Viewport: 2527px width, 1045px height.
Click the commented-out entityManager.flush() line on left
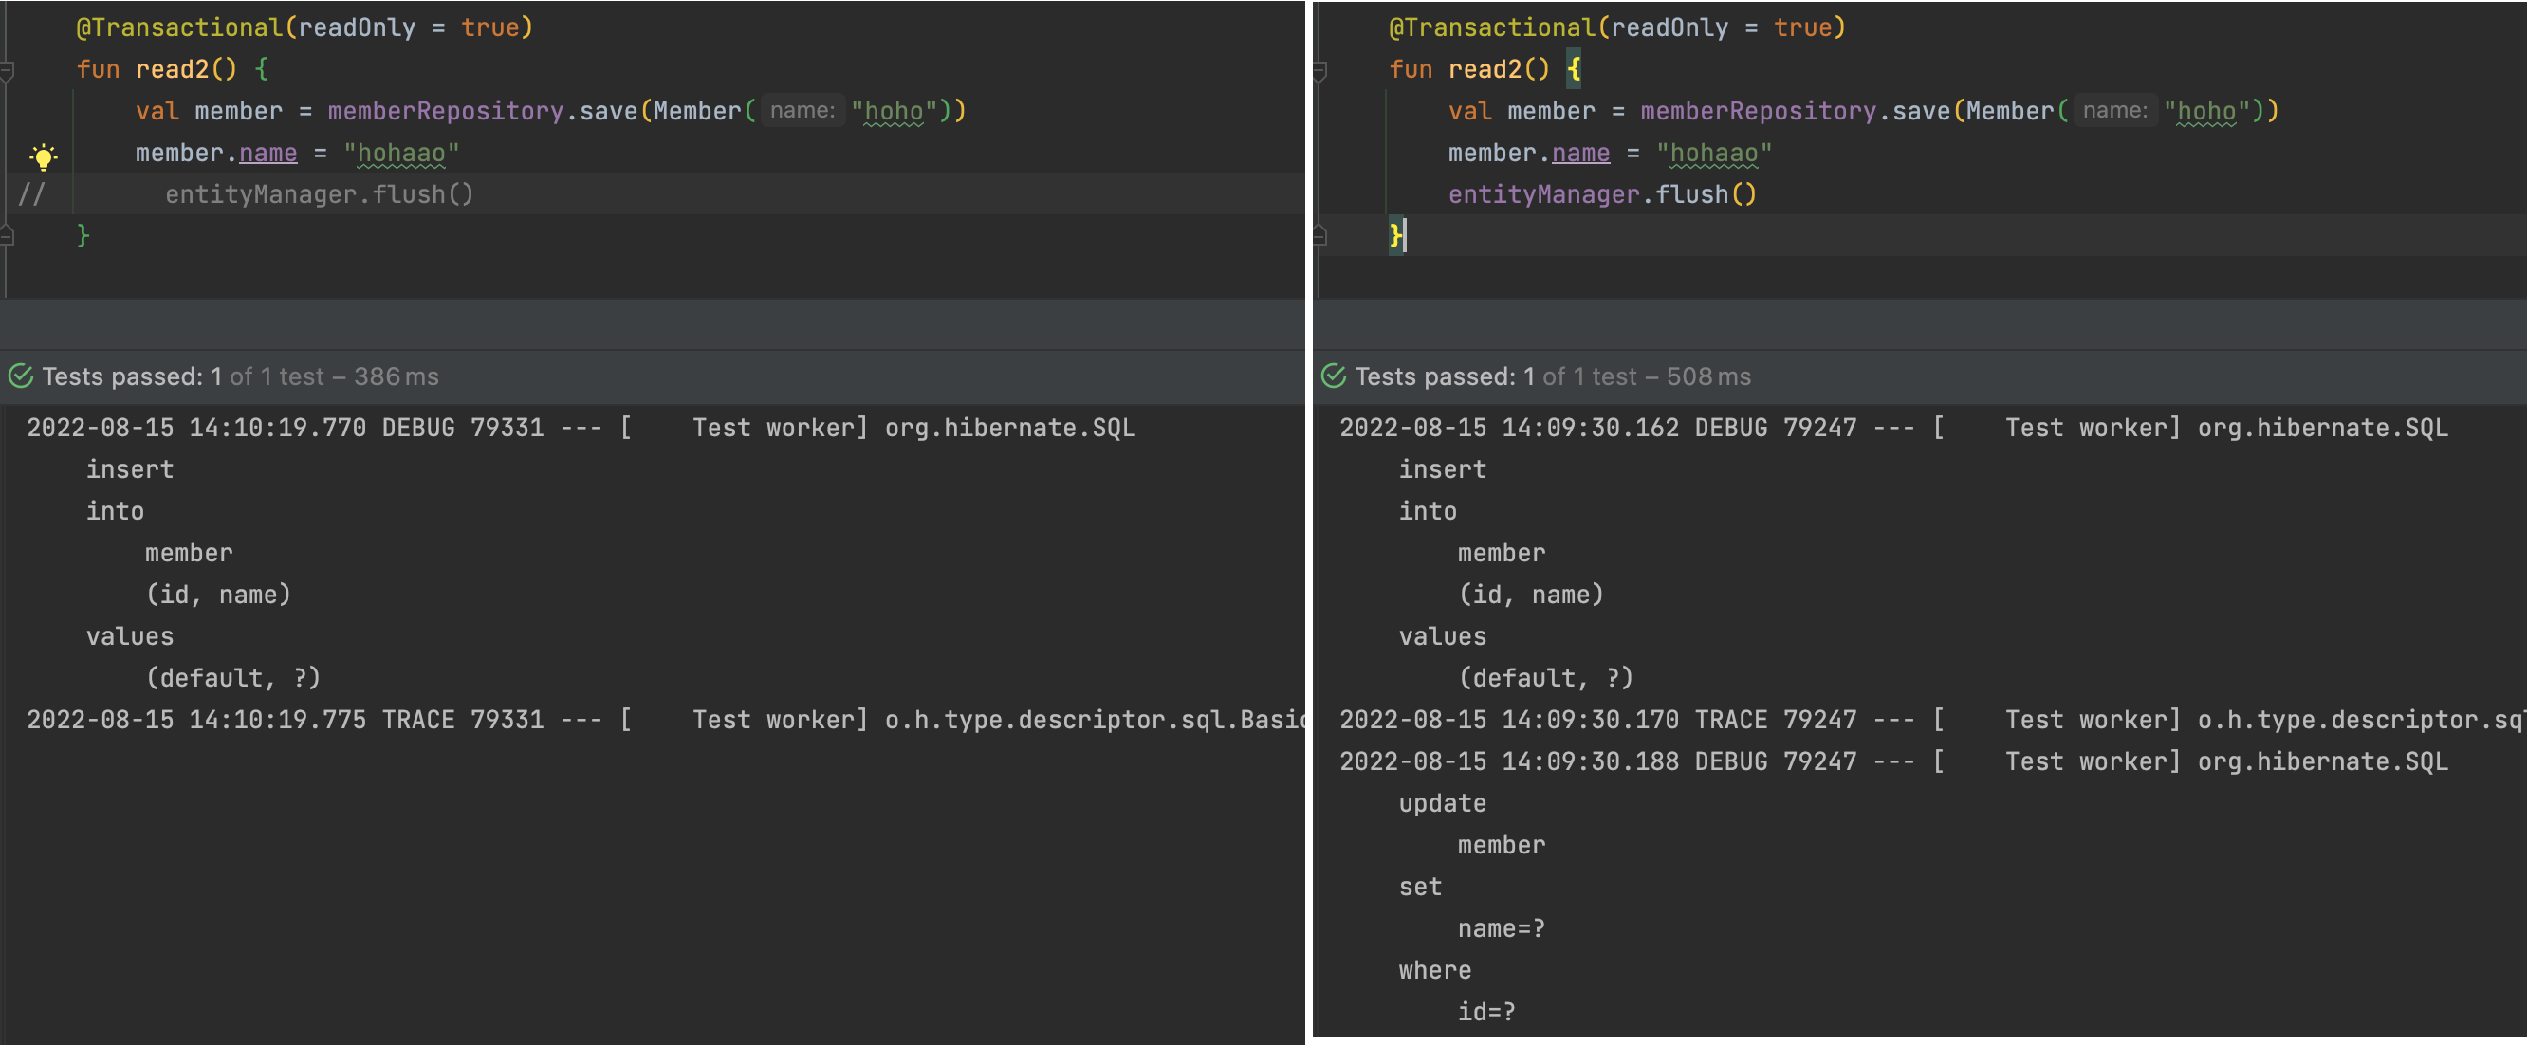(x=319, y=194)
